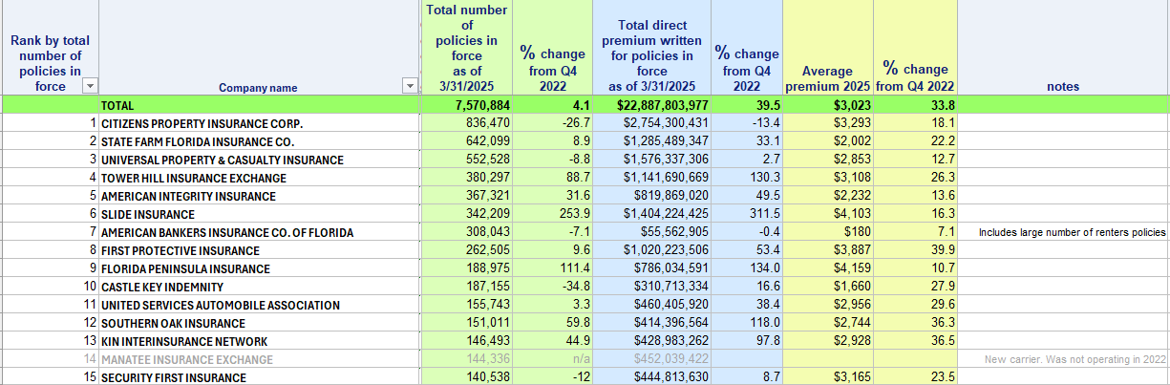Viewport: 1170px width, 385px height.
Task: Select the 'New carrier' note for Manatee
Action: pyautogui.click(x=1075, y=360)
